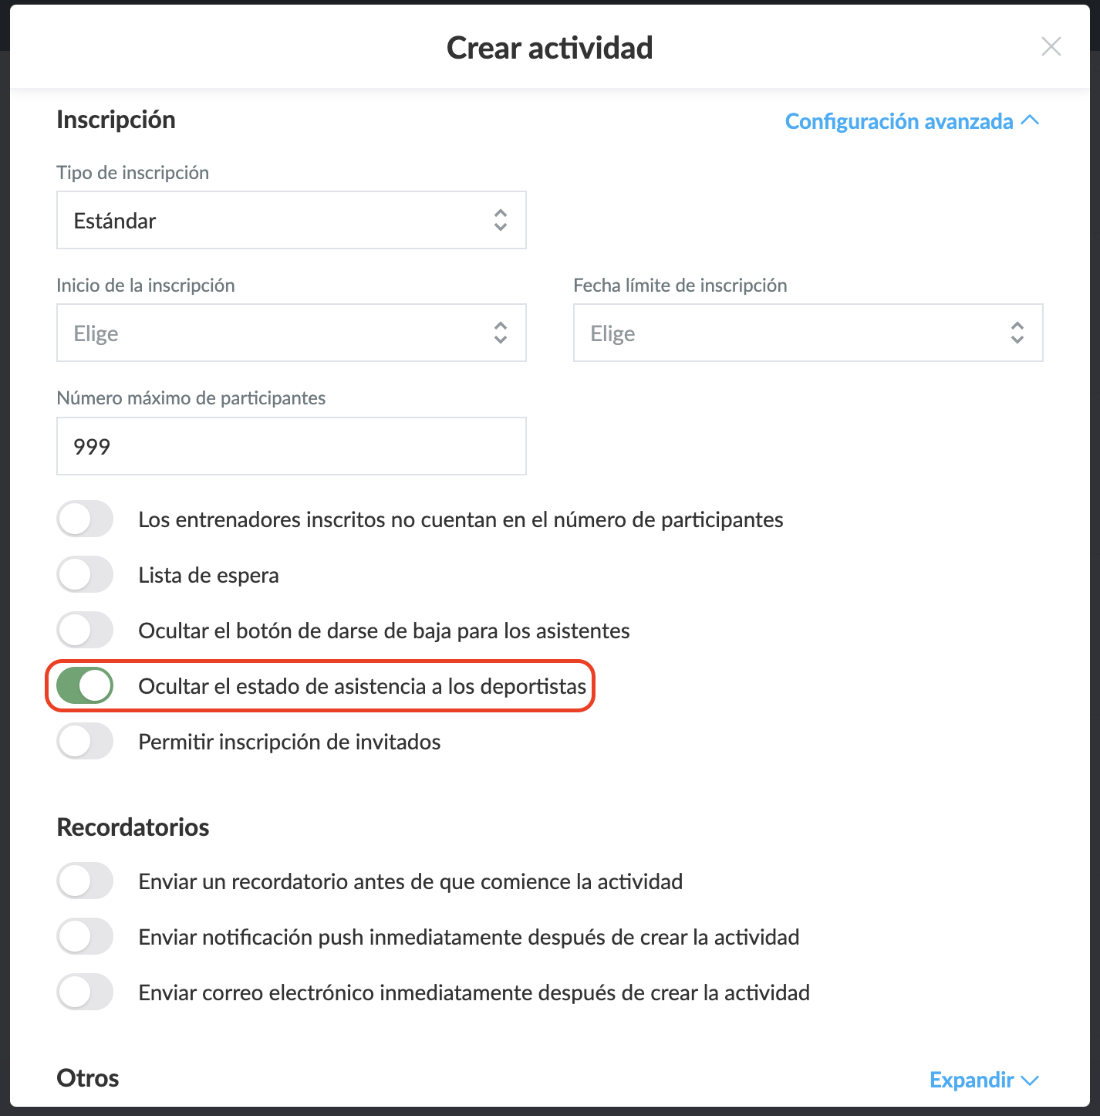Toggle Enviar notificación push switch
This screenshot has width=1100, height=1116.
(x=85, y=937)
